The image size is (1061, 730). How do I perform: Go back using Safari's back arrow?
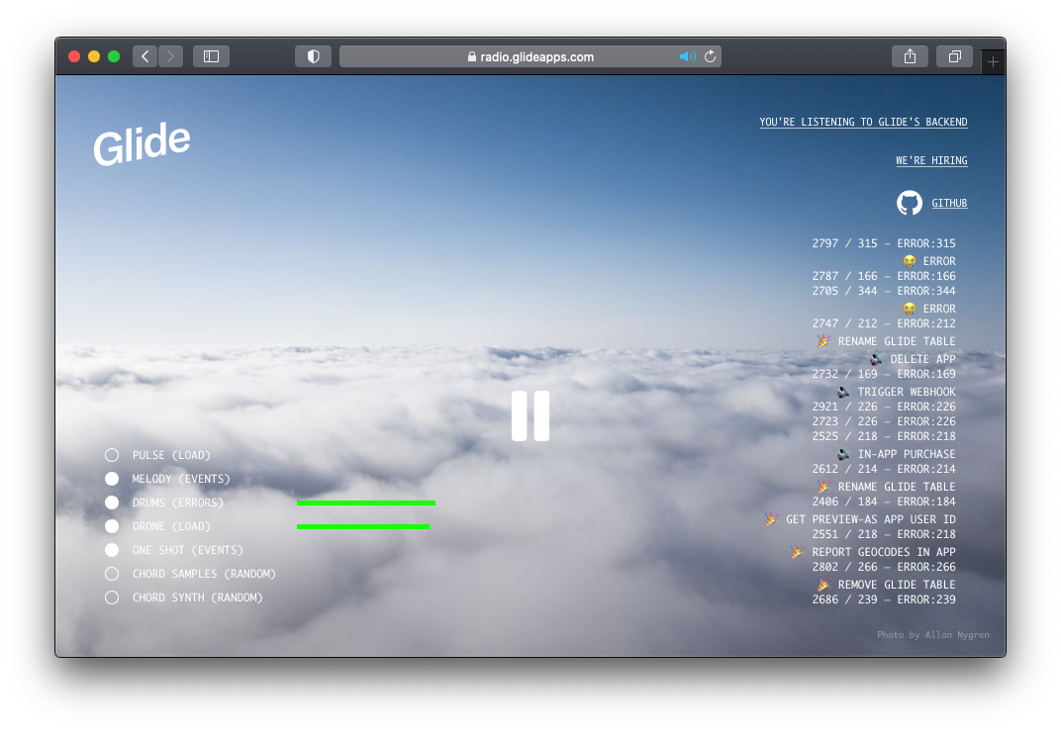[145, 56]
